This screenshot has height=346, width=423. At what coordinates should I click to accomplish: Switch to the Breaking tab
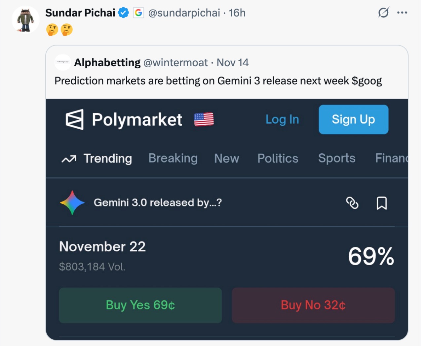173,159
